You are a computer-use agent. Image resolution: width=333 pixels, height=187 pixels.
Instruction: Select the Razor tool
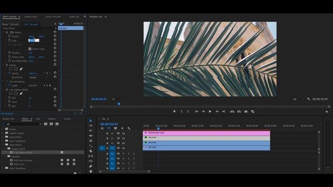(x=91, y=151)
